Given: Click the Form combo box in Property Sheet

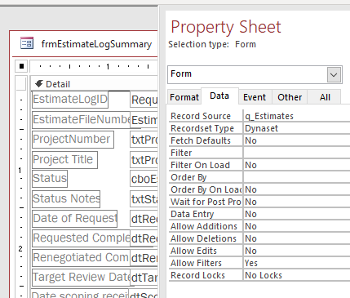Looking at the screenshot, I should (x=255, y=74).
